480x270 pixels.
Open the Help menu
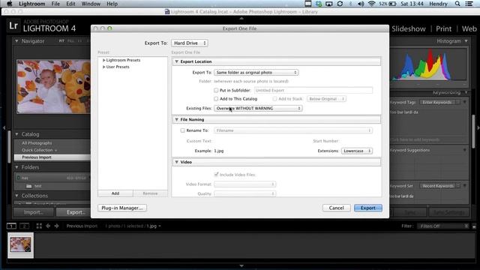tap(112, 4)
